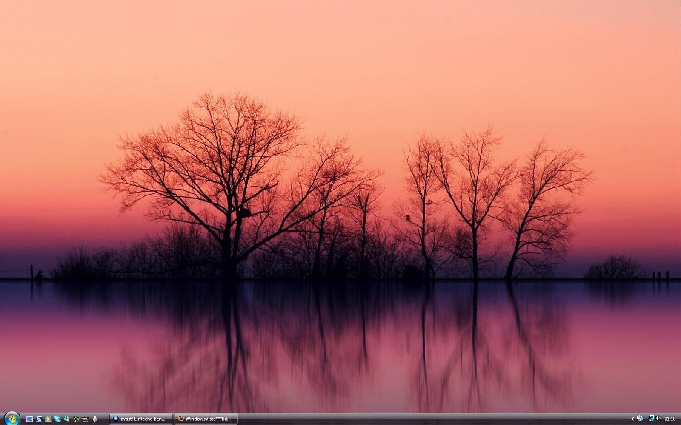Launch Skype from the quick launch bar

57,419
